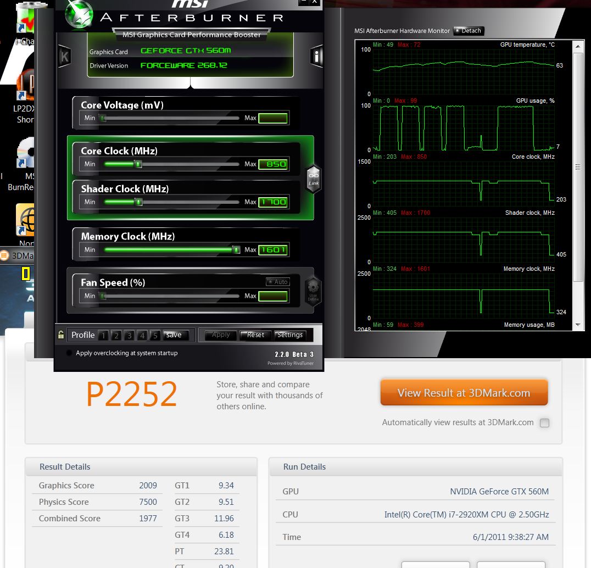Screen dimensions: 591x568
Task: Click the Intel Core i7-2920XM CPU text
Action: (466, 515)
